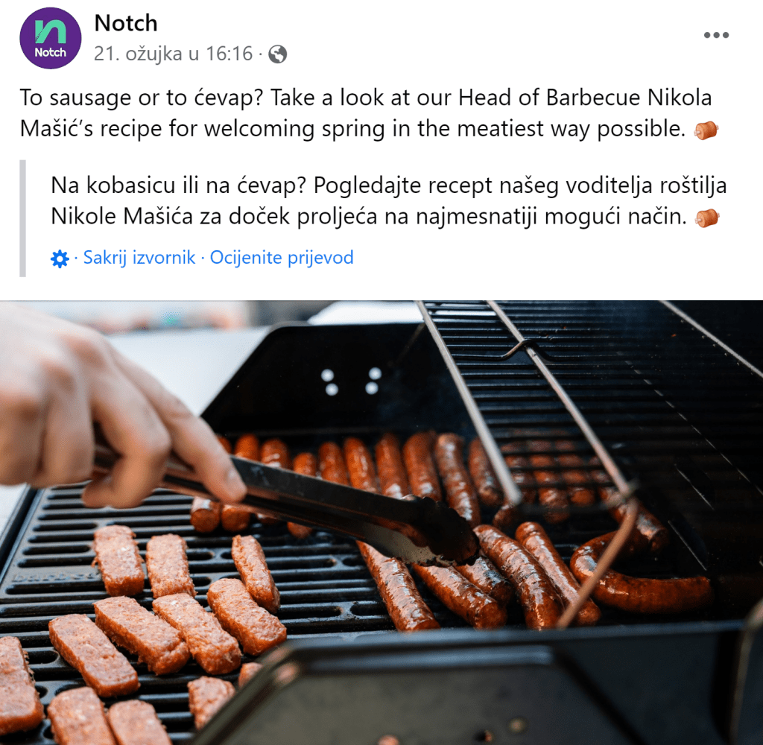Click the white dots on grill lid
Image resolution: width=763 pixels, height=745 pixels.
(352, 381)
